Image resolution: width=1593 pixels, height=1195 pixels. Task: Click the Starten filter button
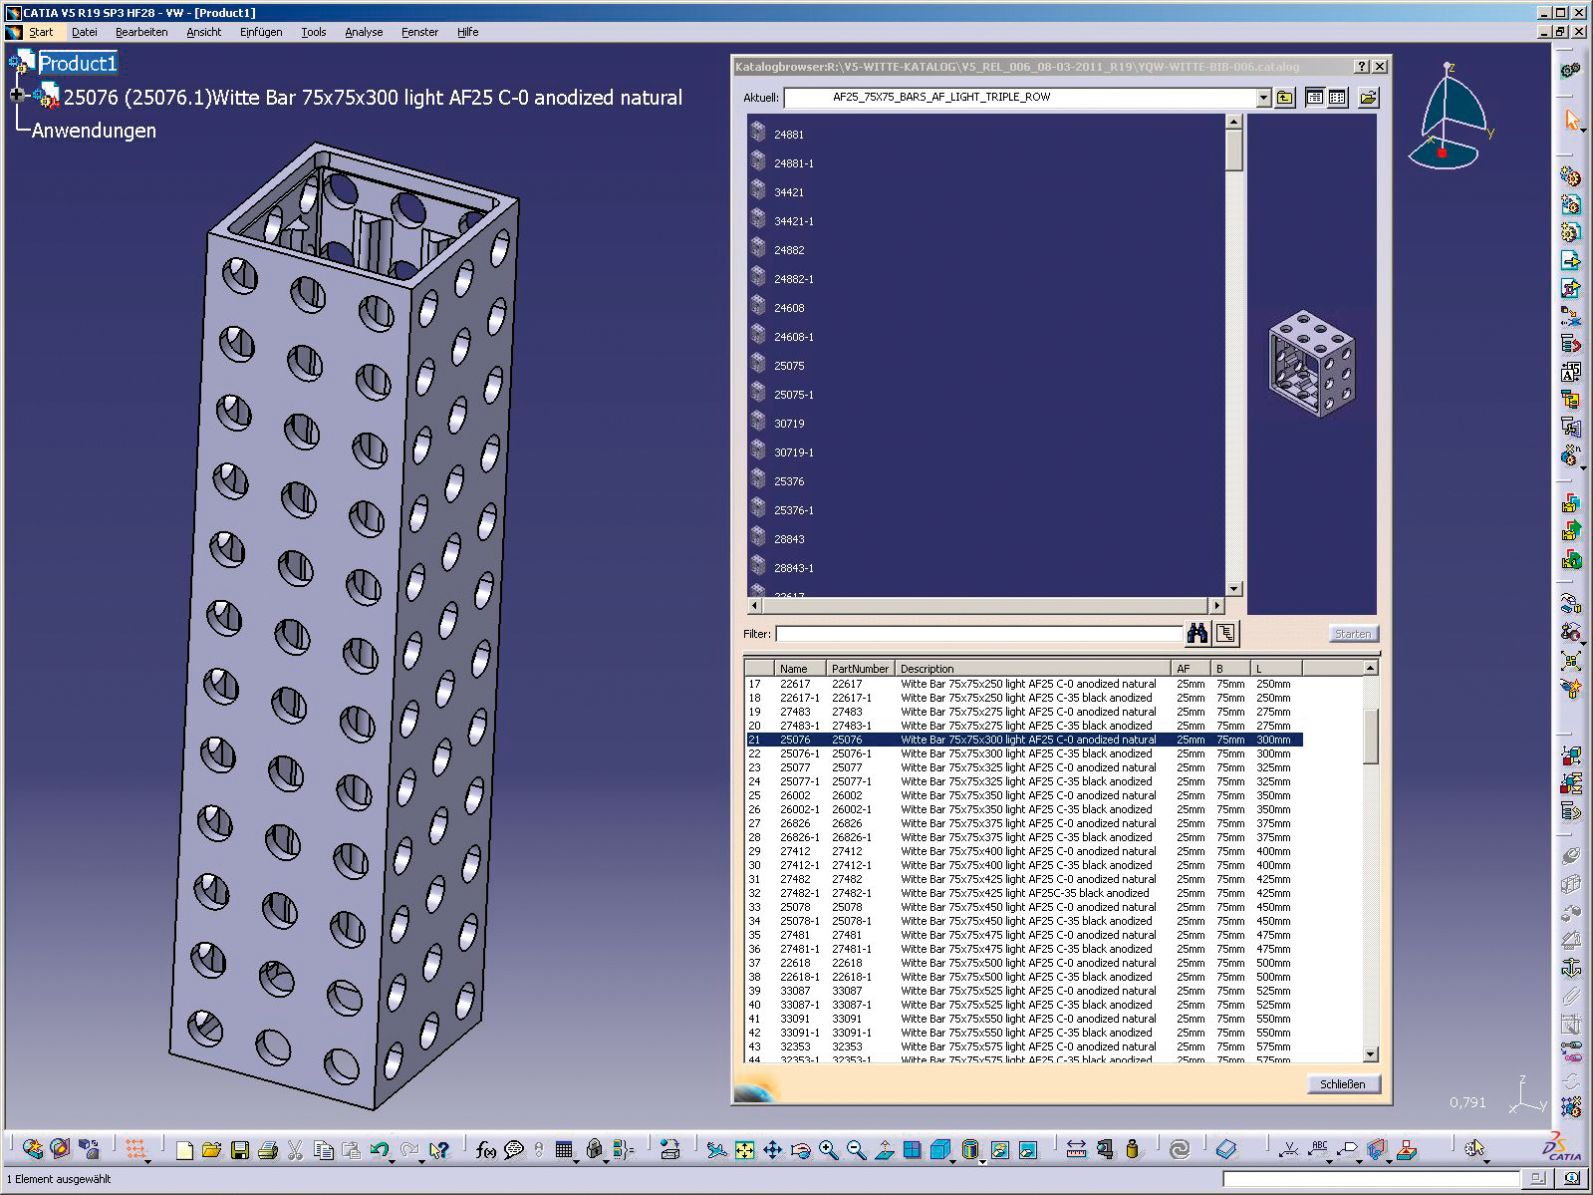point(1352,634)
